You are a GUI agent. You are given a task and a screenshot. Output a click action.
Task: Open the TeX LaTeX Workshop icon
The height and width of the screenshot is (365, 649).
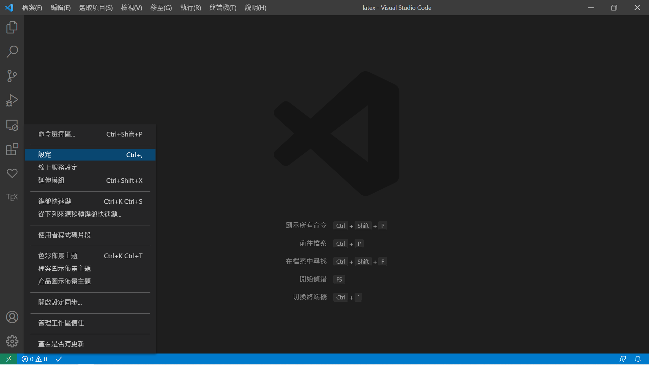12,197
